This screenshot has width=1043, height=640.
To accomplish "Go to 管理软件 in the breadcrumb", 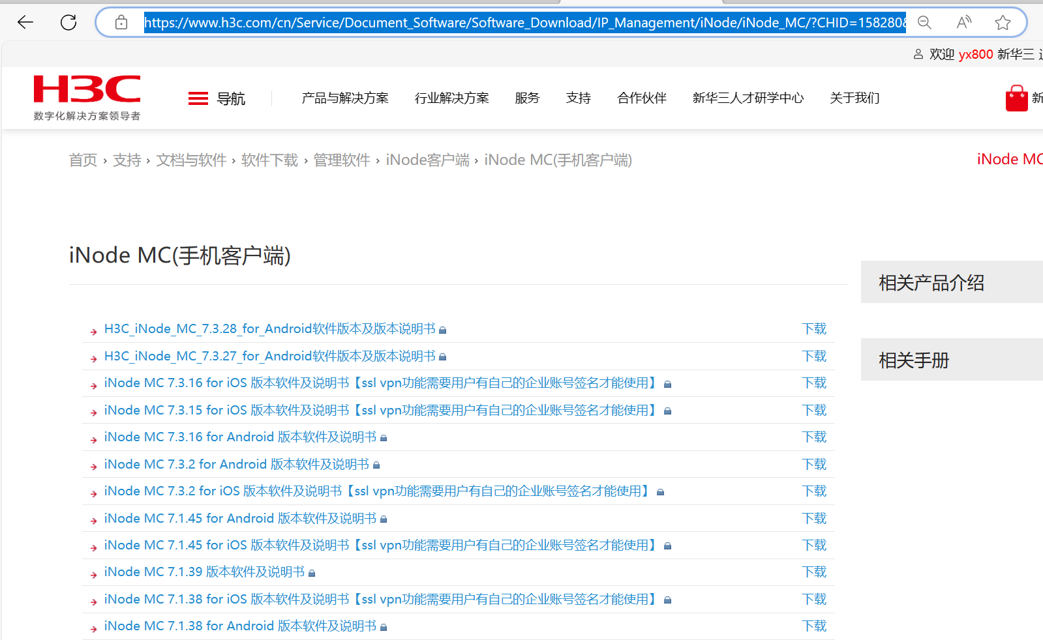I will tap(342, 160).
